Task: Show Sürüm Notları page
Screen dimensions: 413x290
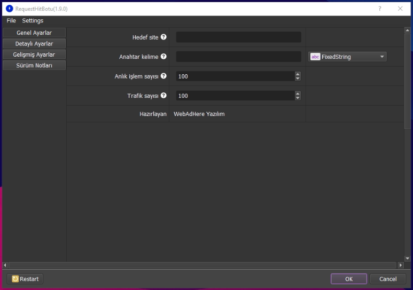Action: pyautogui.click(x=34, y=65)
